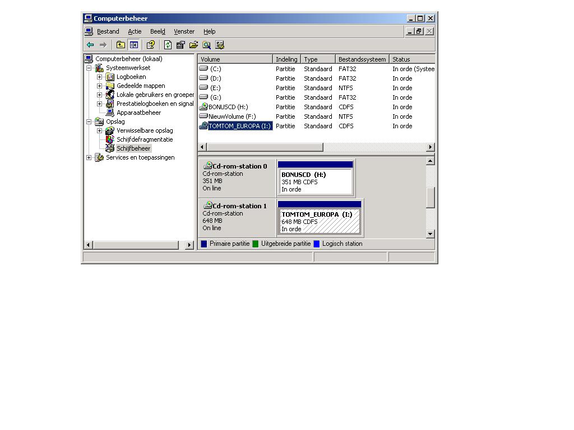Click the Uitgebreide partitie green swatch
Image resolution: width=574 pixels, height=430 pixels.
(256, 244)
